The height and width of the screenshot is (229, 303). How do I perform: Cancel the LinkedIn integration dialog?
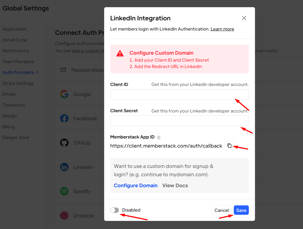(222, 210)
